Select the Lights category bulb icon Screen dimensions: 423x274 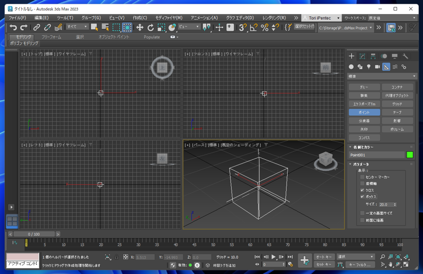point(369,67)
